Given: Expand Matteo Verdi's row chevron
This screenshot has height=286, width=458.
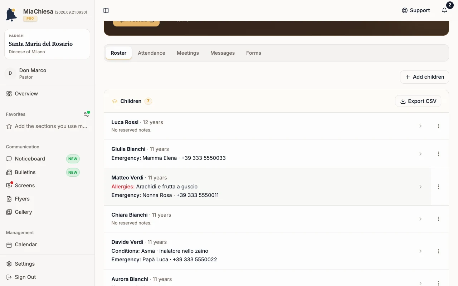Looking at the screenshot, I should 420,187.
